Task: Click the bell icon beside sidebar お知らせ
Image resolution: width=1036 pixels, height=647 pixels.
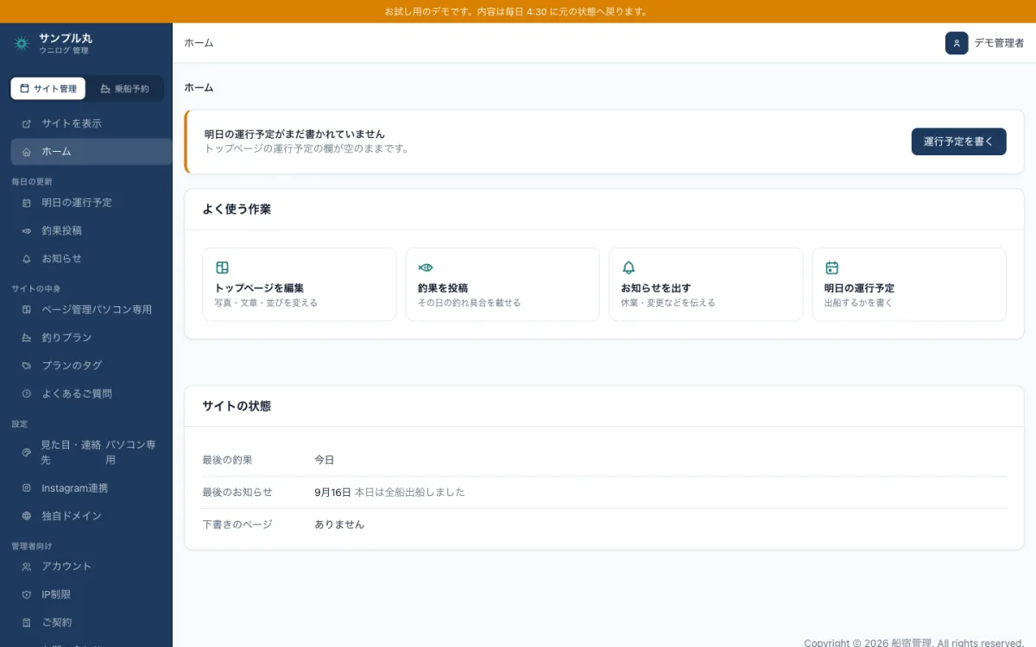Action: (27, 259)
